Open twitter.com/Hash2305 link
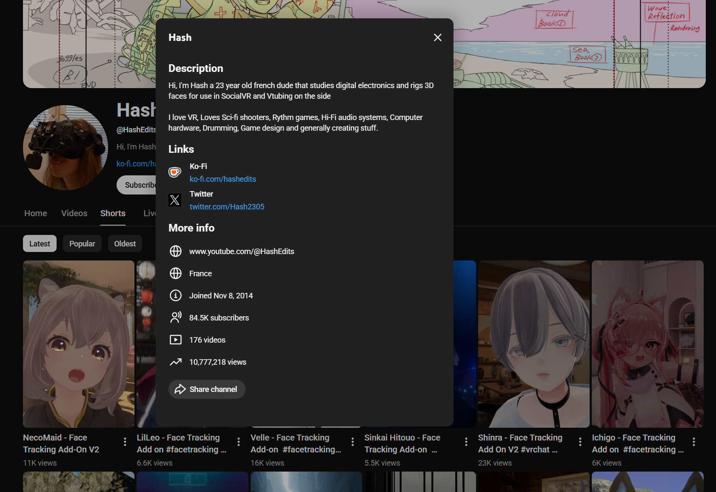Viewport: 716px width, 492px height. [x=227, y=207]
